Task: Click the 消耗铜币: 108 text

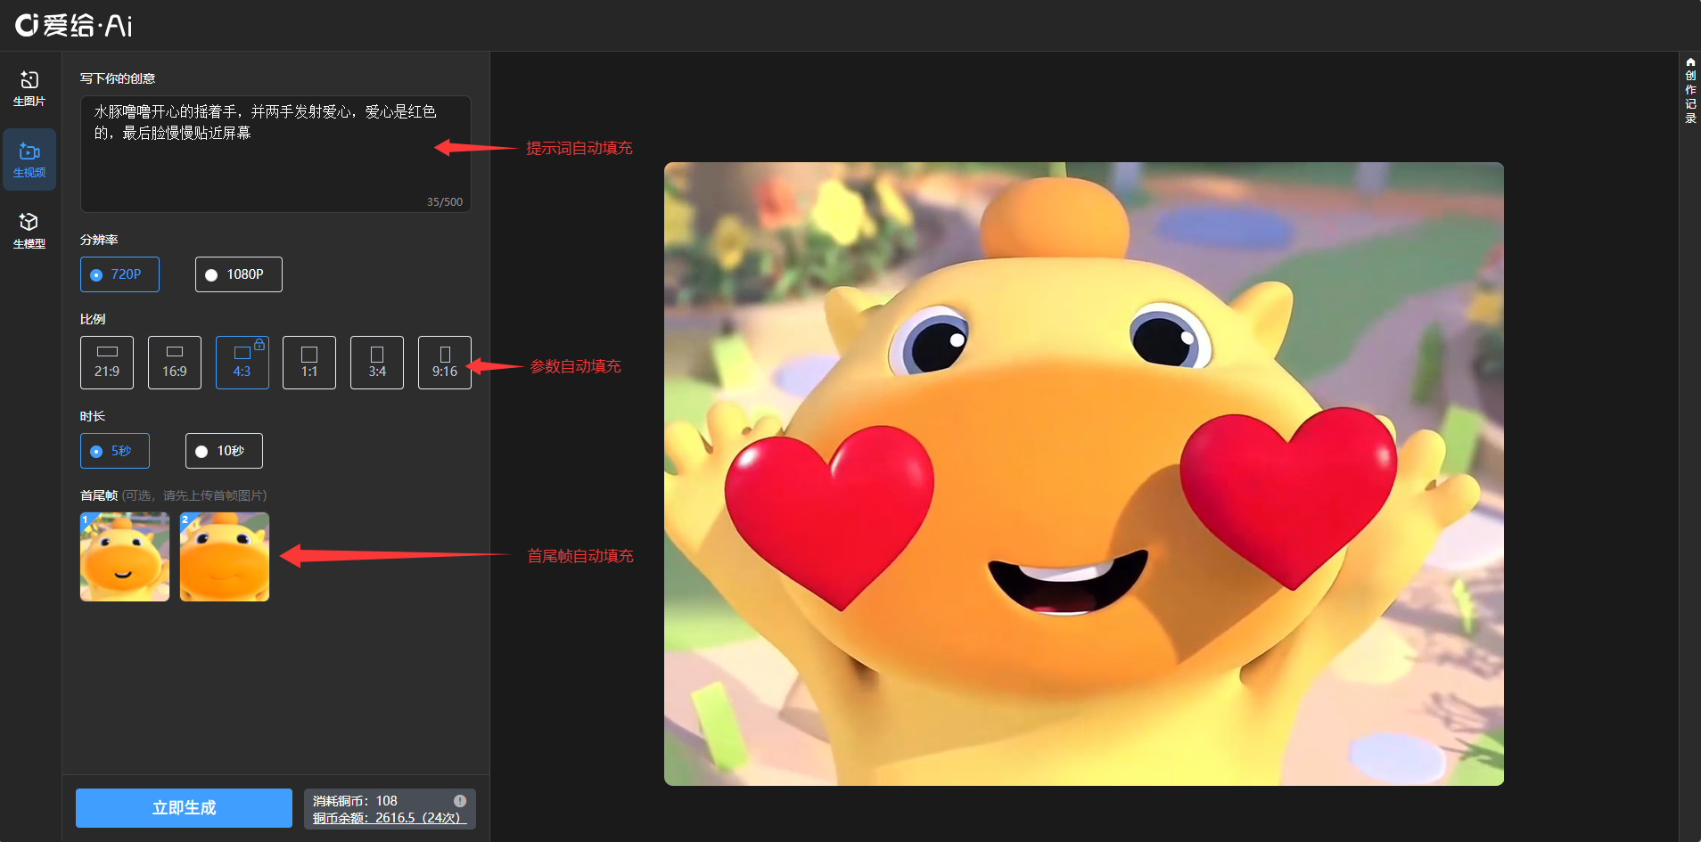Action: click(x=355, y=801)
